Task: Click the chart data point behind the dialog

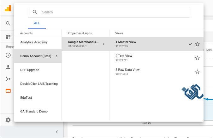Action: pos(207,99)
